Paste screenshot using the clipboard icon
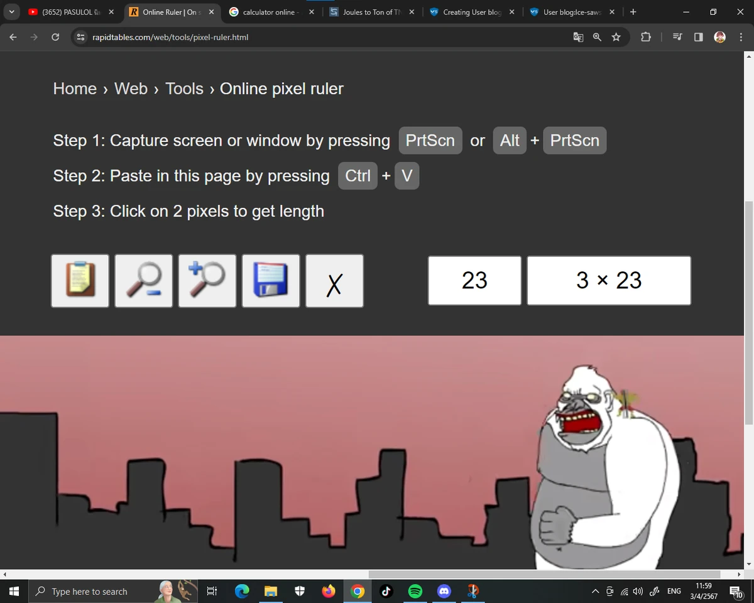Viewport: 754px width, 603px height. [80, 280]
